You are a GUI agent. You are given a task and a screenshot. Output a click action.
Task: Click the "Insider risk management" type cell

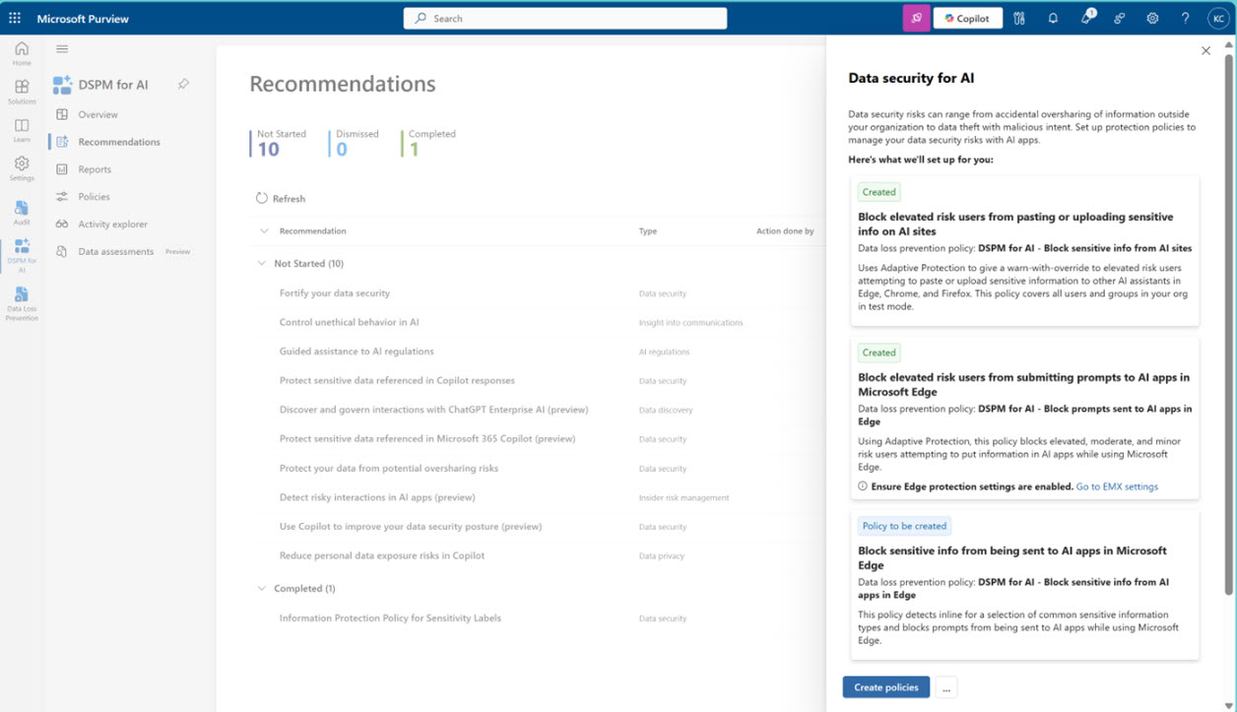click(x=684, y=498)
